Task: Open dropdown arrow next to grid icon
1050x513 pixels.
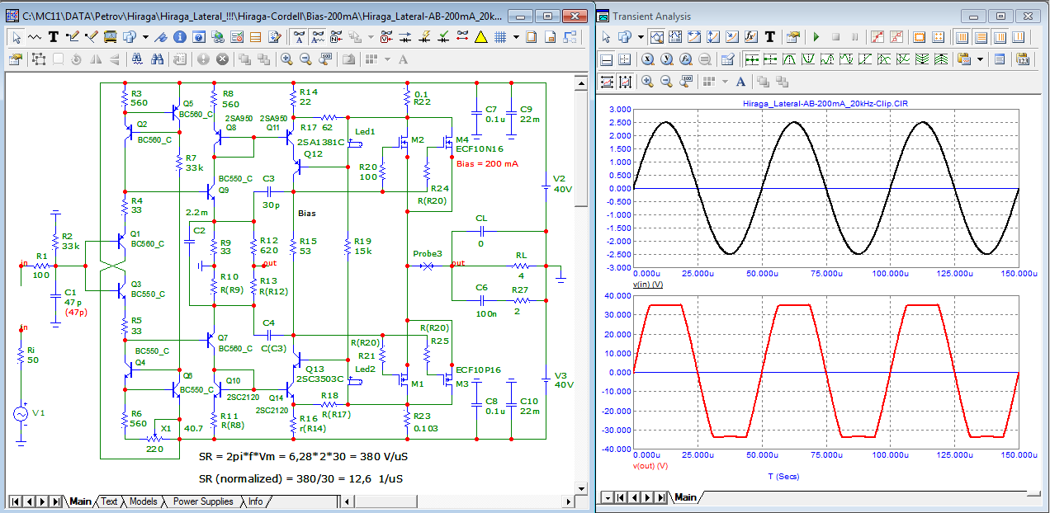Action: pyautogui.click(x=516, y=36)
